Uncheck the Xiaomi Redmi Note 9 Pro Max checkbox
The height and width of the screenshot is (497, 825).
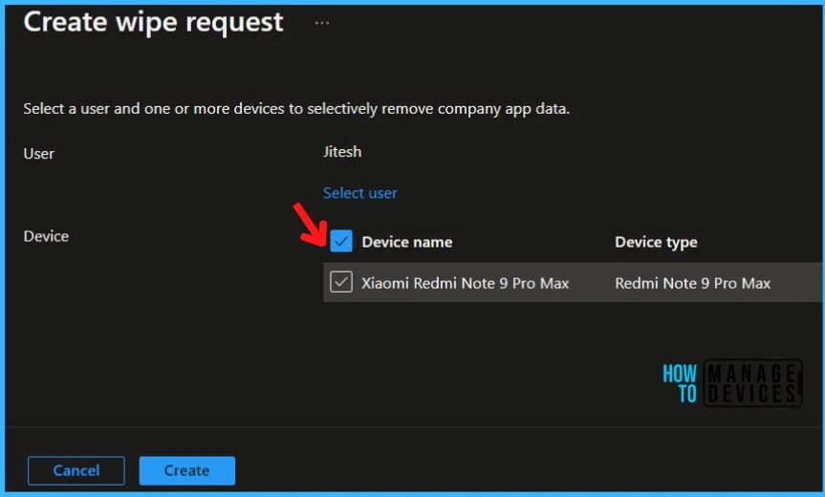coord(341,282)
